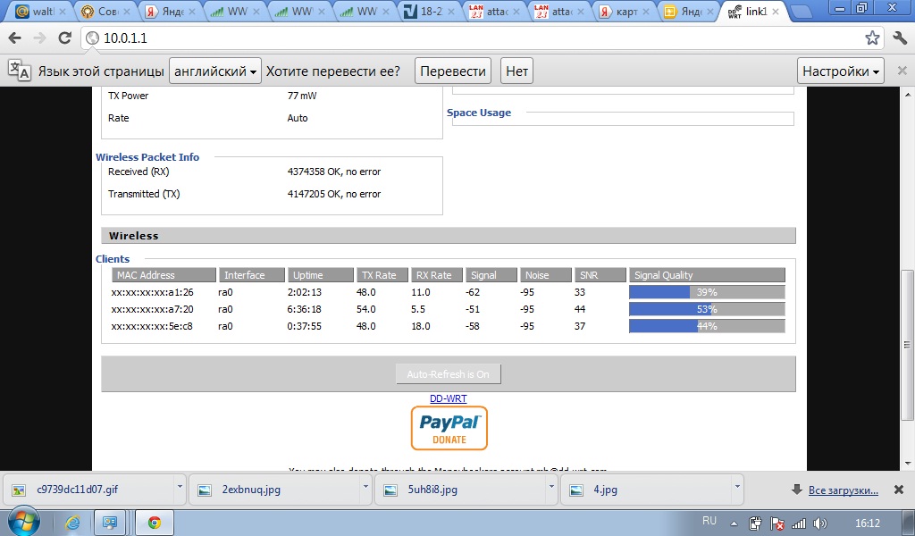Screen dimensions: 915x536
Task: Close the 18-2 tab
Action: (x=450, y=11)
